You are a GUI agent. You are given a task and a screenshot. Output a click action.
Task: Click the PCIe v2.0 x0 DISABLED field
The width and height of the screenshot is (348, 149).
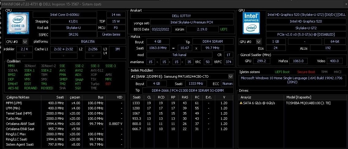pyautogui.click(x=306, y=34)
